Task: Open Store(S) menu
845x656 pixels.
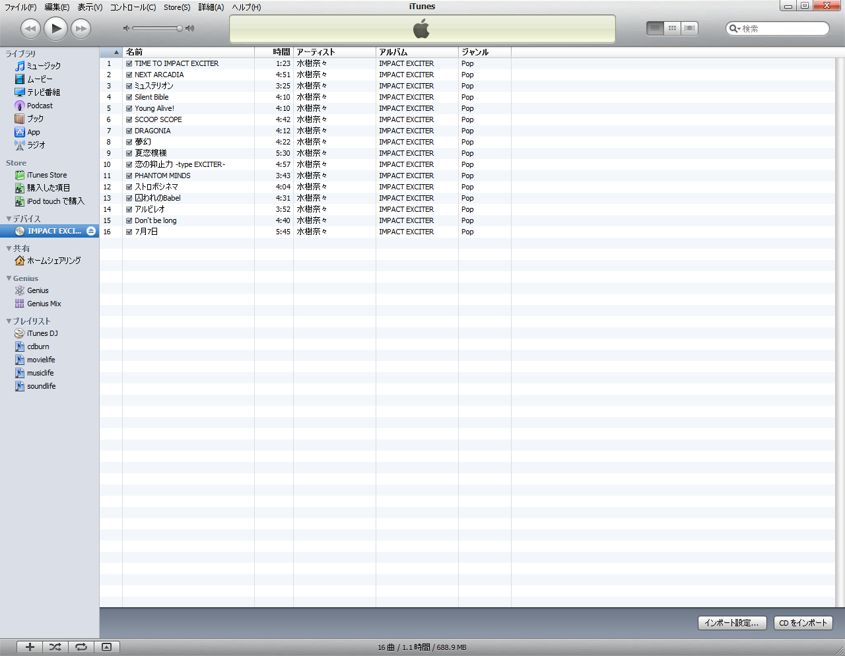Action: [x=177, y=7]
